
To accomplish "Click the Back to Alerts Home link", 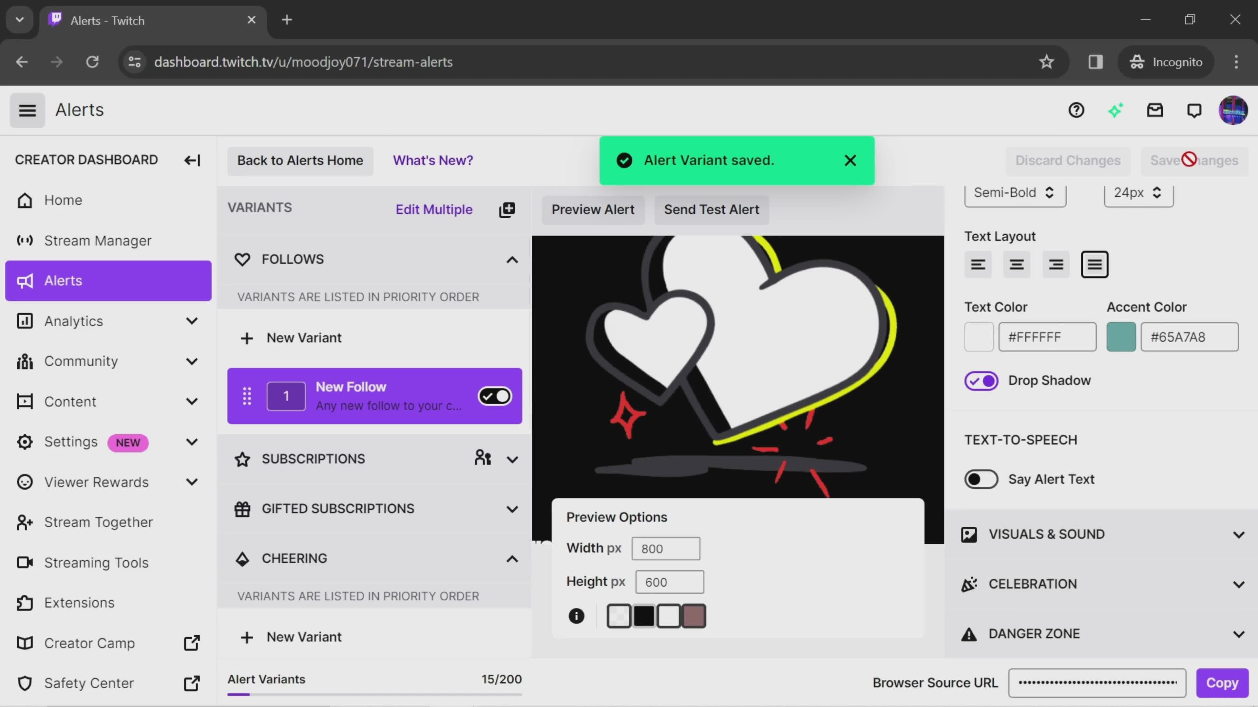I will 300,160.
